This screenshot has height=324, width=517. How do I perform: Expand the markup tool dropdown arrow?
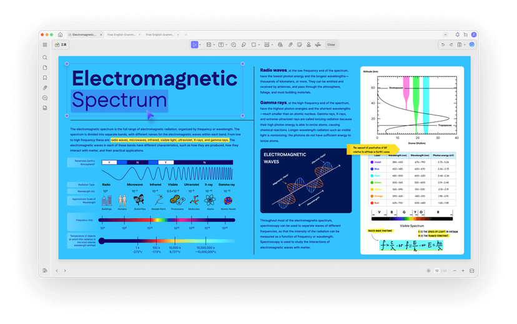tap(214, 45)
